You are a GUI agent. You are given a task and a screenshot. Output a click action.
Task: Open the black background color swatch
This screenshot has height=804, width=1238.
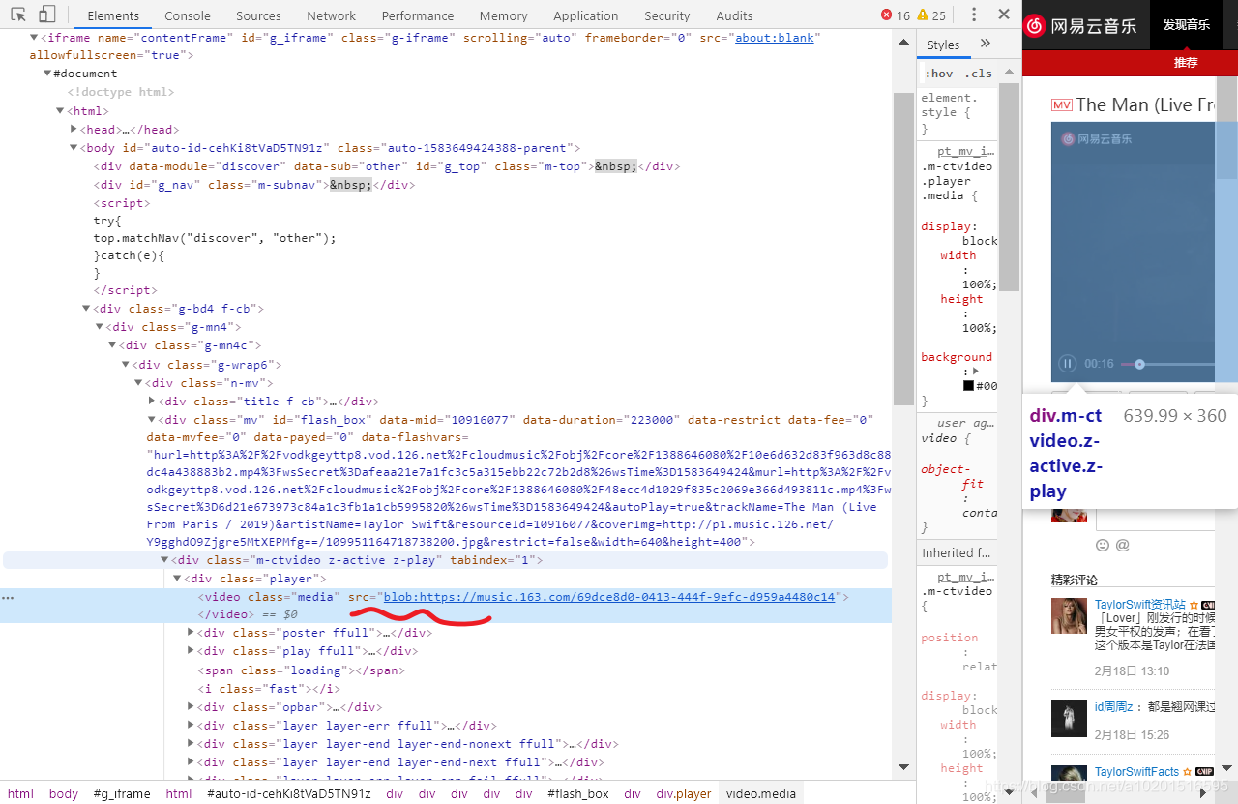968,386
